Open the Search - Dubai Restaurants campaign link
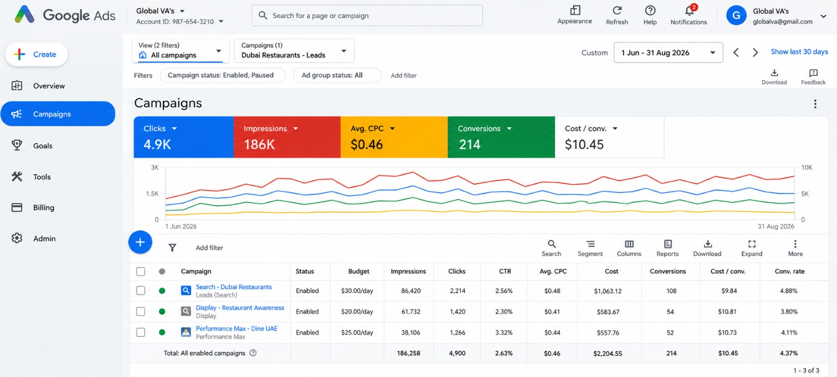Viewport: 837px width, 377px height. (x=234, y=287)
